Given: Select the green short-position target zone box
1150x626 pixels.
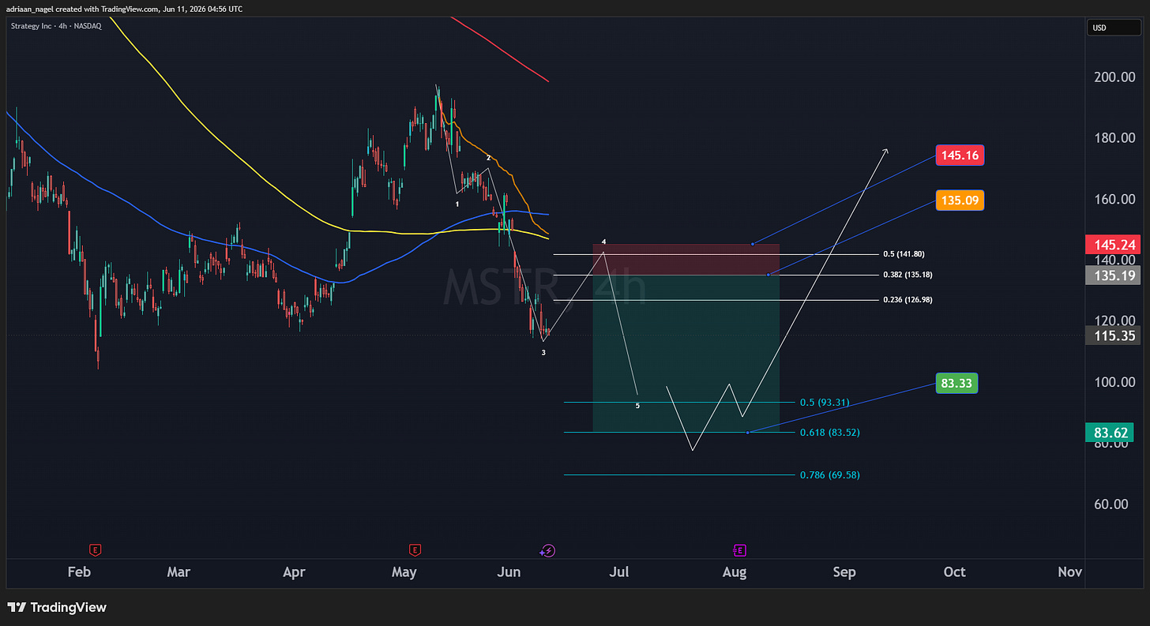Looking at the screenshot, I should click(x=686, y=353).
